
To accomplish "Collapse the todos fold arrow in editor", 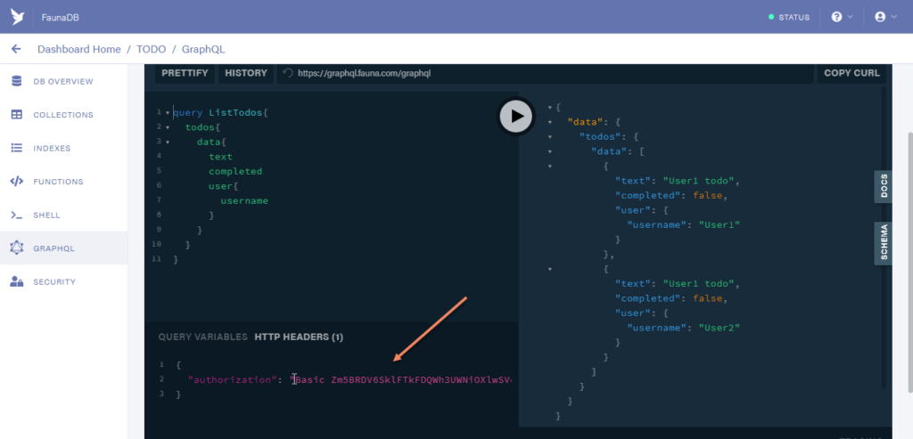I will coord(168,126).
